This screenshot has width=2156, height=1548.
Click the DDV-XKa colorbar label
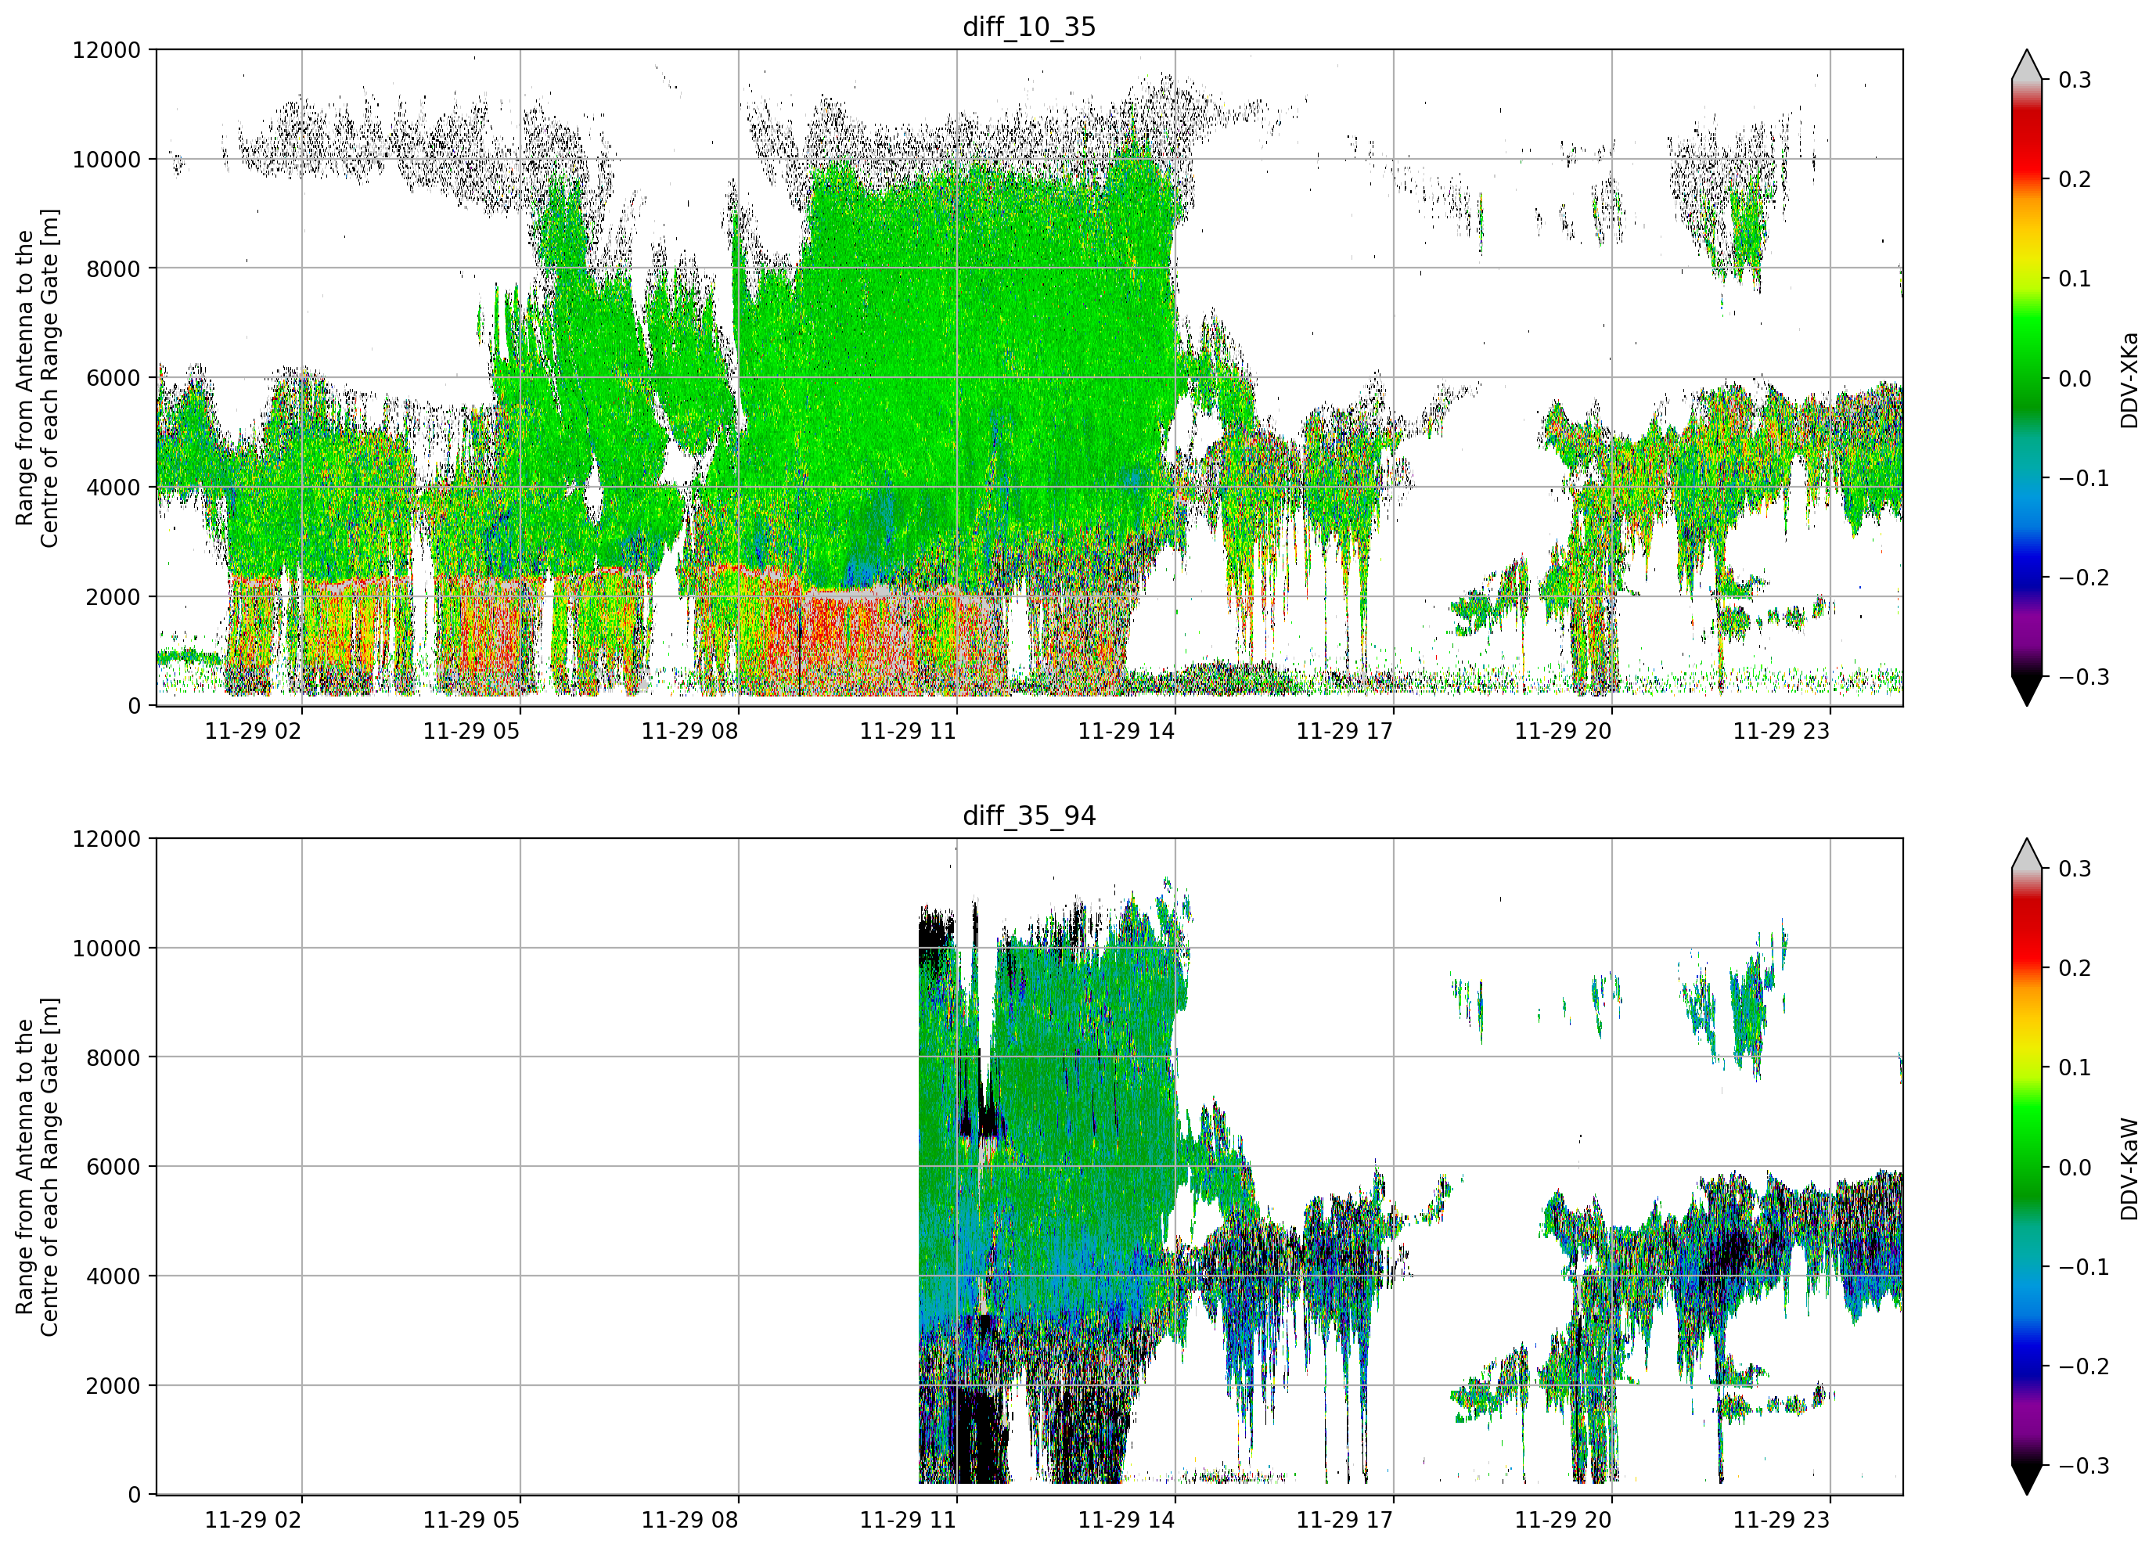[x=2129, y=380]
